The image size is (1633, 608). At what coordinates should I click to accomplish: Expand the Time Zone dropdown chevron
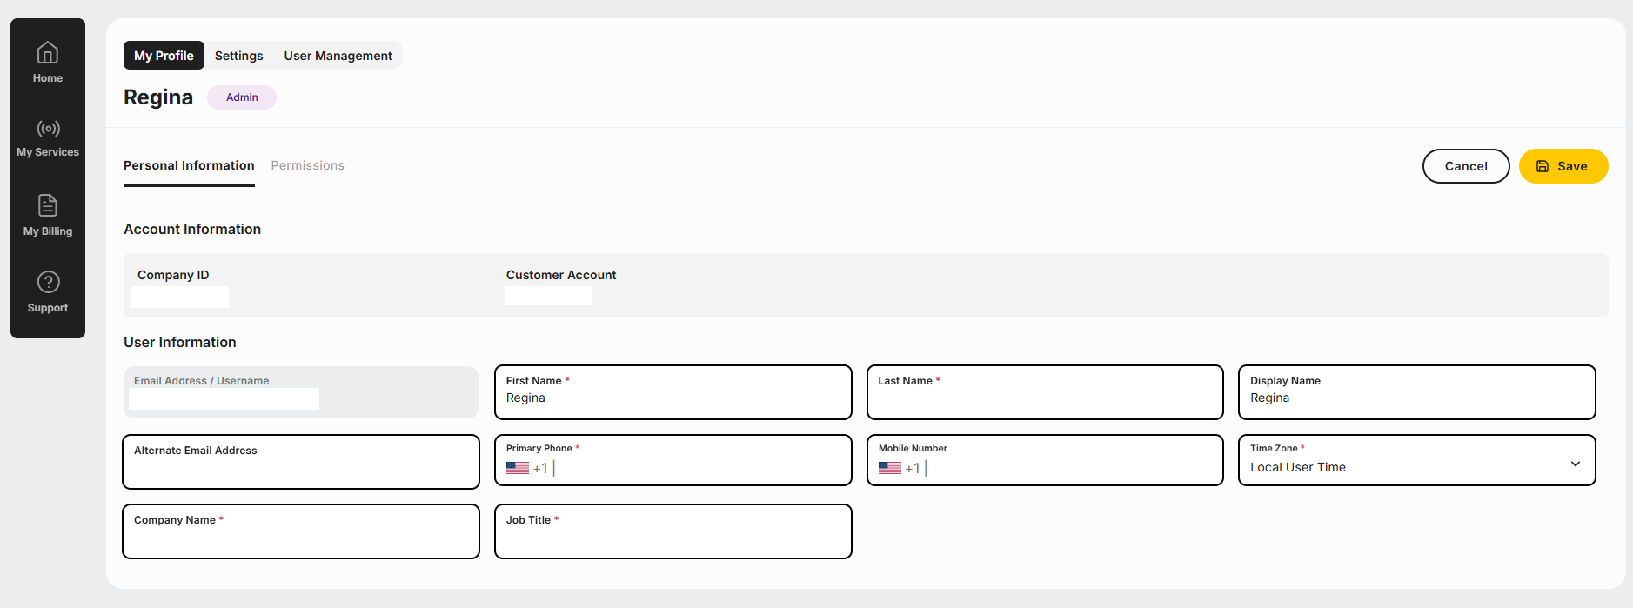1575,464
